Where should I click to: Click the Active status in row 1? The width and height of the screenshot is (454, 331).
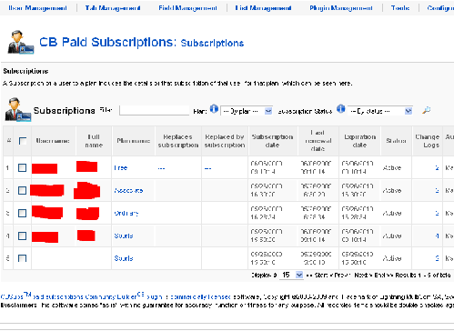[392, 167]
